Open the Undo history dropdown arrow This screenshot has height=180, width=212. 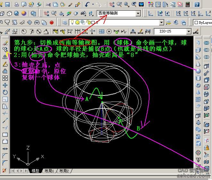pos(93,4)
